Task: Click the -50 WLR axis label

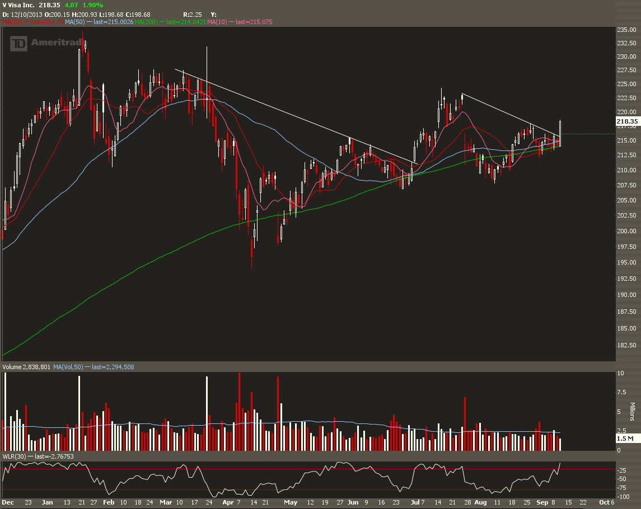Action: pyautogui.click(x=623, y=478)
